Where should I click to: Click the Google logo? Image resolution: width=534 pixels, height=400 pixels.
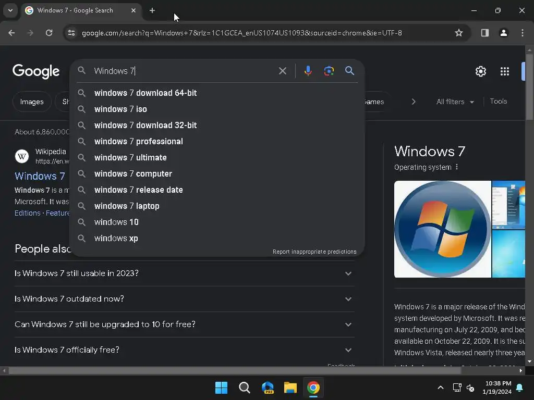[36, 71]
